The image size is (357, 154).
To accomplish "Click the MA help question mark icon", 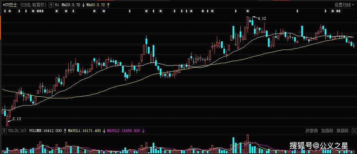I will (51, 4).
